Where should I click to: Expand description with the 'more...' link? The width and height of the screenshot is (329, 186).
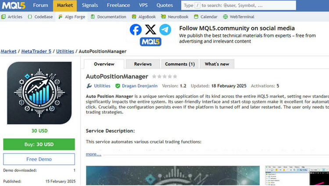93,154
